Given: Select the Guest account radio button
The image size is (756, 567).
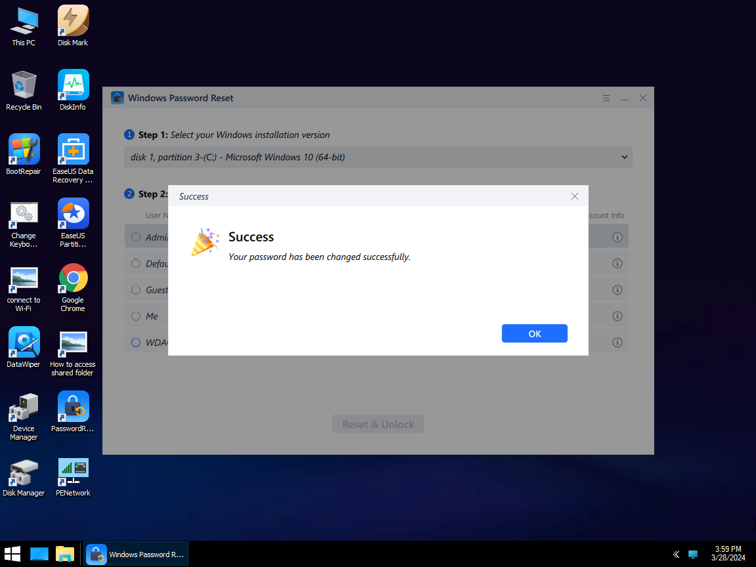Looking at the screenshot, I should pos(136,290).
